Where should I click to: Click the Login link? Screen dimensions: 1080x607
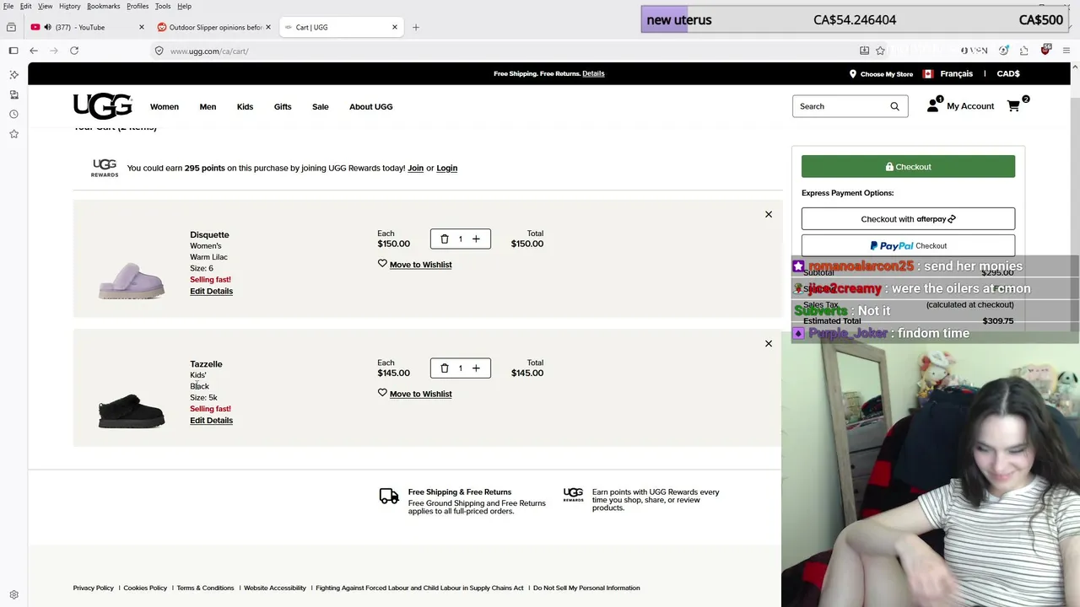coord(446,168)
